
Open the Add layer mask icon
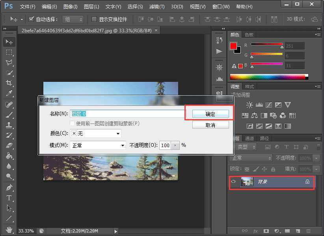tap(266, 231)
